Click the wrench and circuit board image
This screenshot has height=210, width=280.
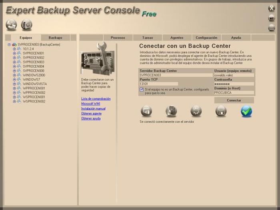pos(98,59)
